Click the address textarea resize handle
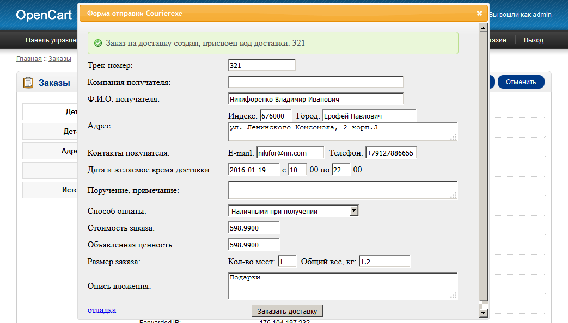This screenshot has width=568, height=323. (x=454, y=137)
